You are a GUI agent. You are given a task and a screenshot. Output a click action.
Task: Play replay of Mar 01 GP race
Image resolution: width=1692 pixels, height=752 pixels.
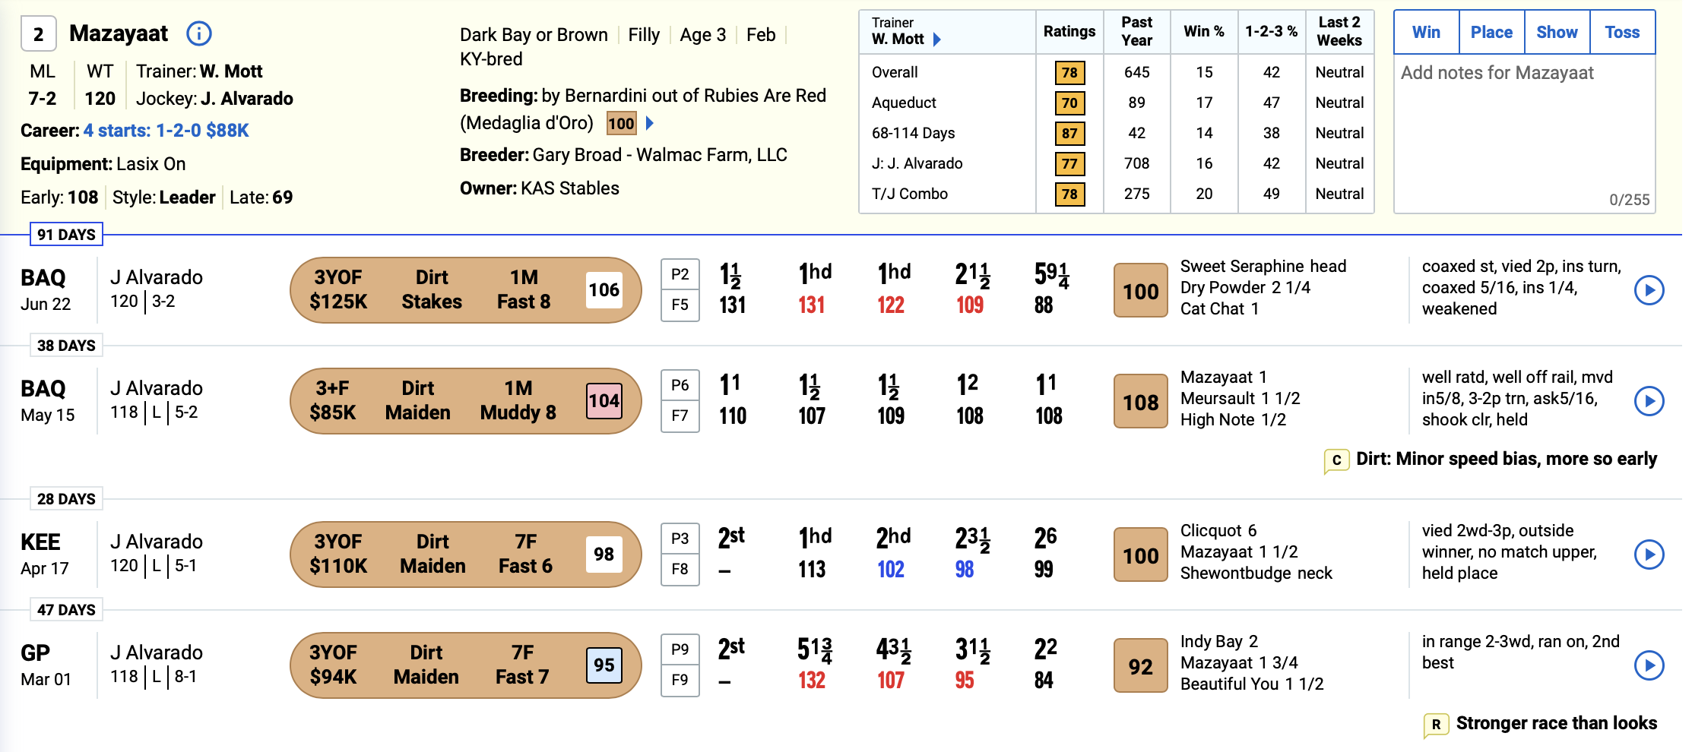click(x=1649, y=665)
